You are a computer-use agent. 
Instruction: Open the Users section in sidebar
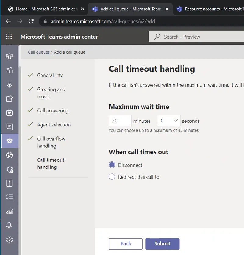tap(9, 71)
